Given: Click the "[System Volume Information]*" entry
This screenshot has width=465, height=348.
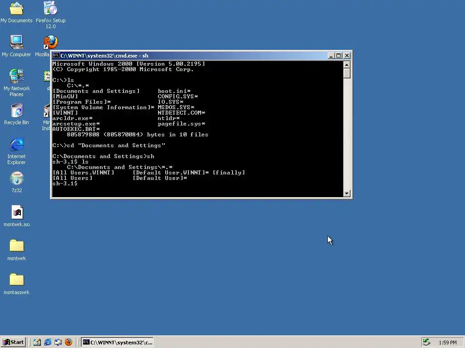Looking at the screenshot, I should click(104, 107).
